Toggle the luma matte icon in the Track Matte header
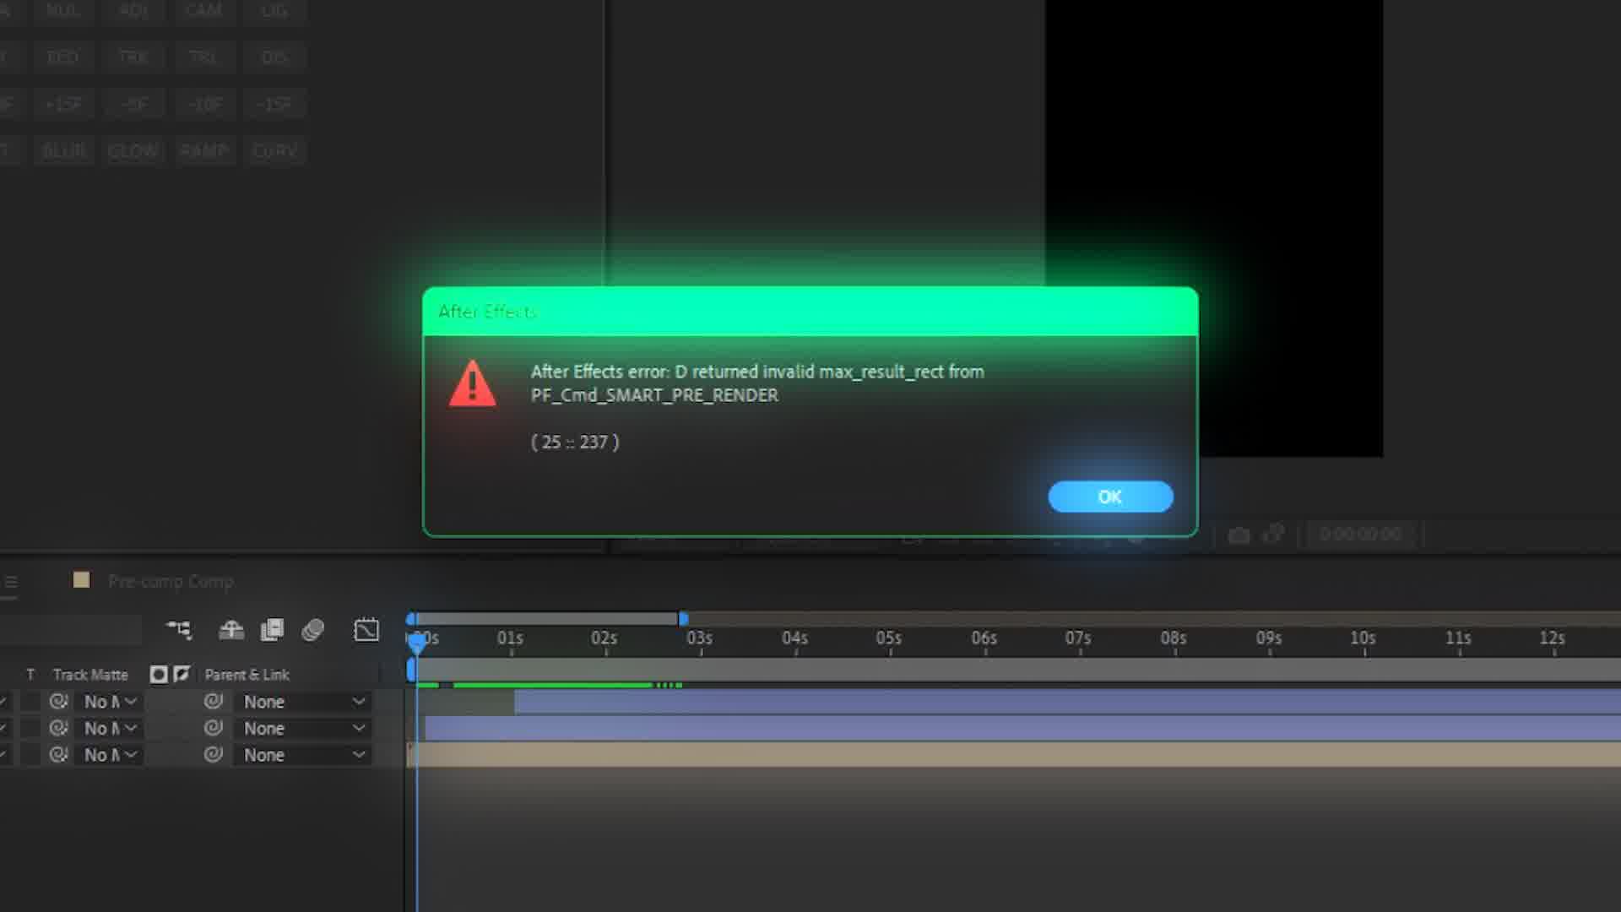Viewport: 1621px width, 912px height. point(181,674)
